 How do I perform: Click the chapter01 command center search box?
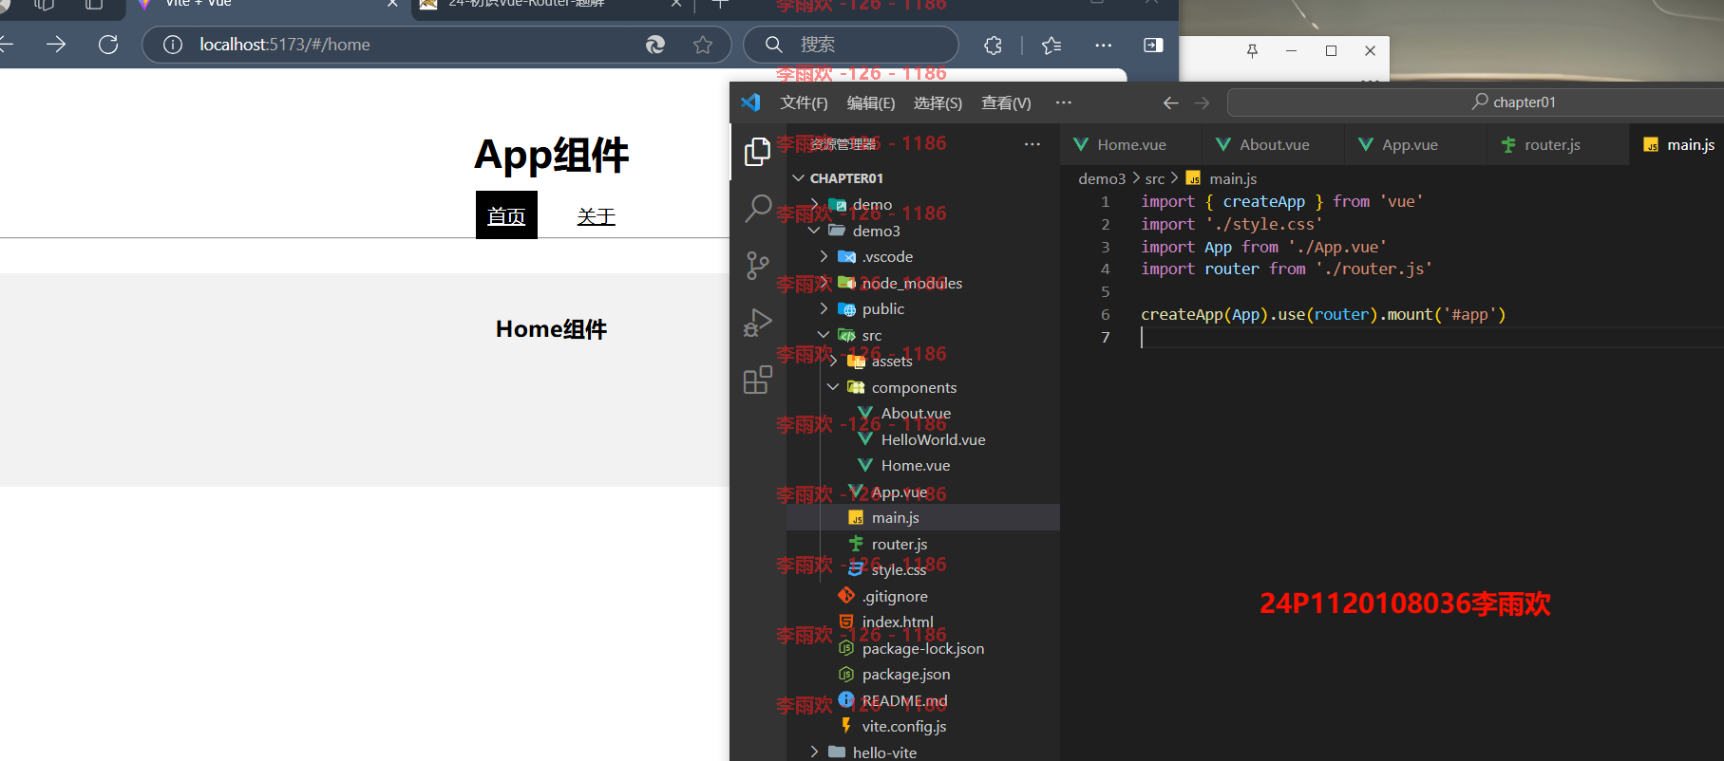(x=1475, y=102)
